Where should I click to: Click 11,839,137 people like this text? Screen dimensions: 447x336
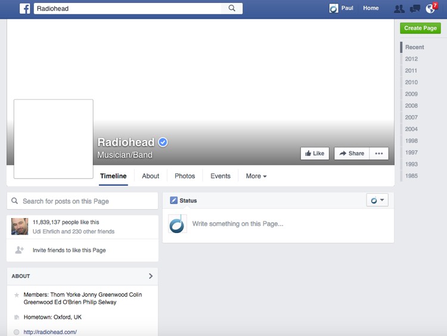pos(66,222)
